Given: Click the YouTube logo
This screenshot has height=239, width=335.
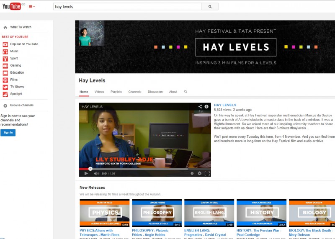Looking at the screenshot, I should point(12,6).
